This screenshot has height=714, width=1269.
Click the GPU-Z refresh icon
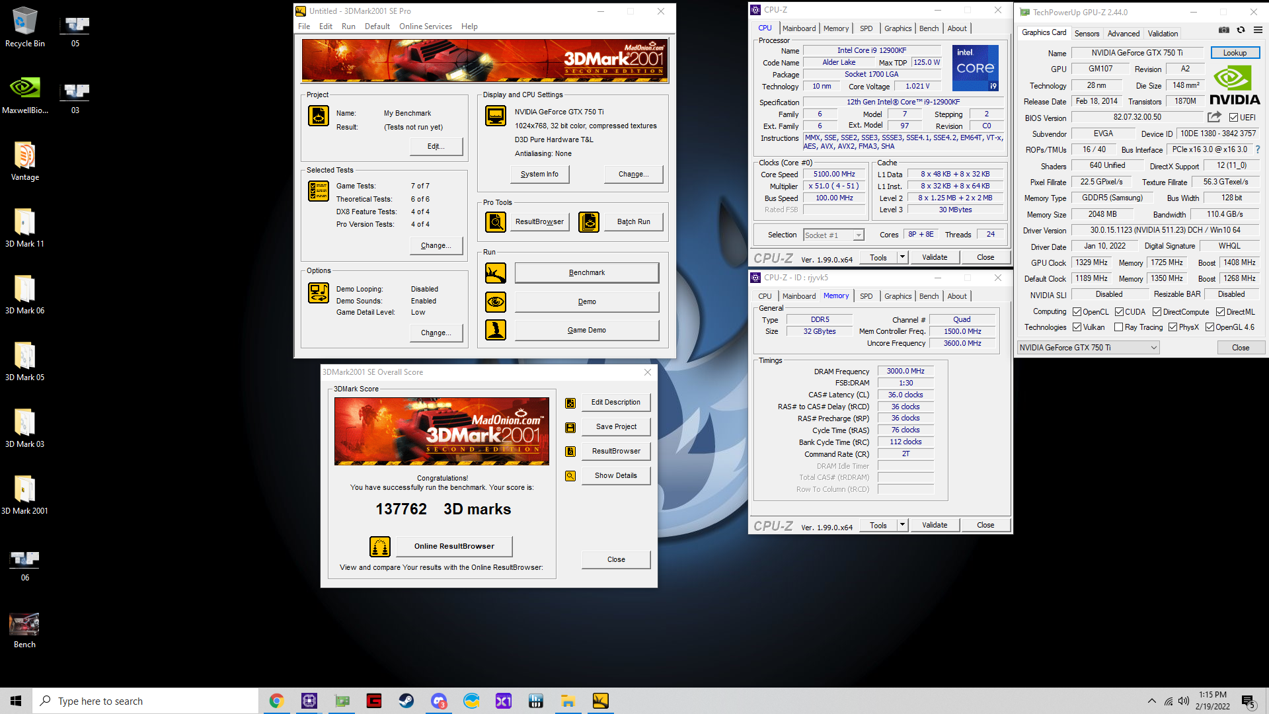pyautogui.click(x=1241, y=30)
